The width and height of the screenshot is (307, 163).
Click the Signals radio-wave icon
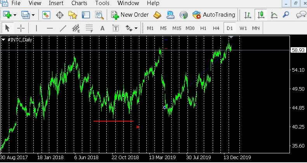click(x=184, y=15)
